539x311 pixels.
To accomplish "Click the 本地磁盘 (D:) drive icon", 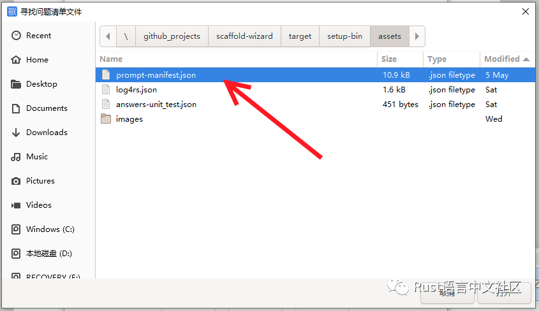I will (16, 254).
